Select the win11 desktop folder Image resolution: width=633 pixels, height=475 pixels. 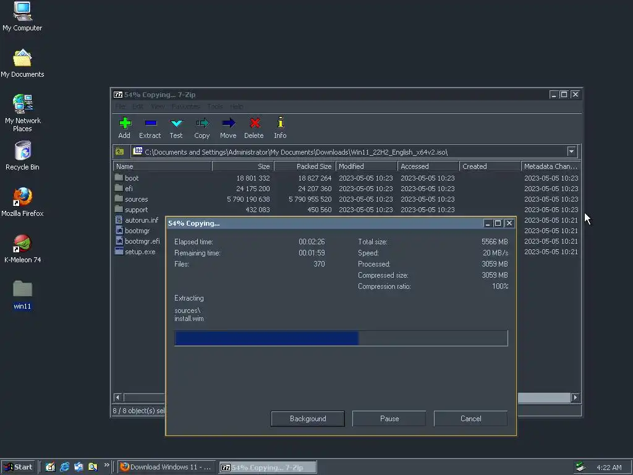click(22, 295)
